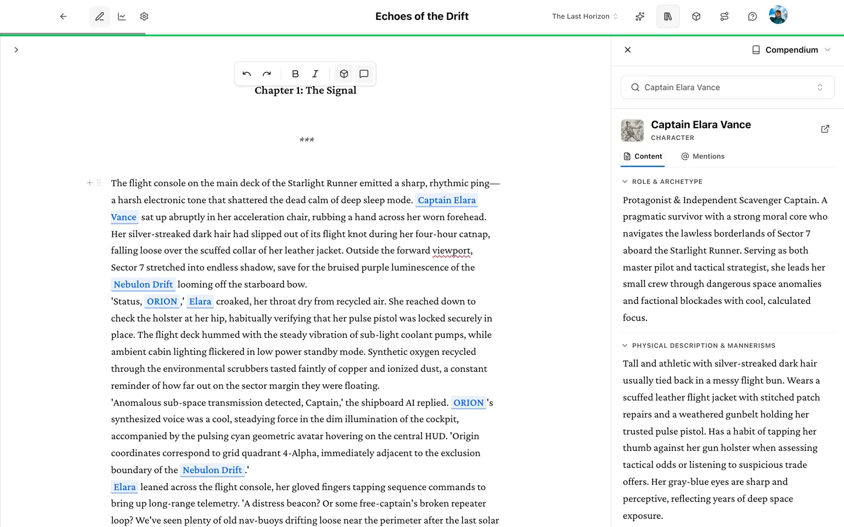Click the cube icon in floating toolbar
The width and height of the screenshot is (844, 527).
pos(344,74)
